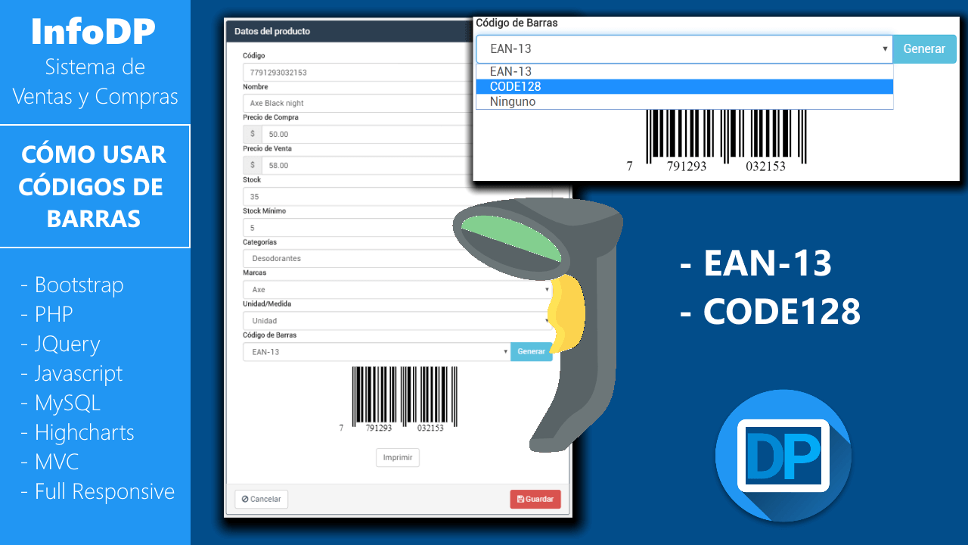Click the Nombre field with Axe Black night
The width and height of the screenshot is (968, 545).
click(x=355, y=103)
